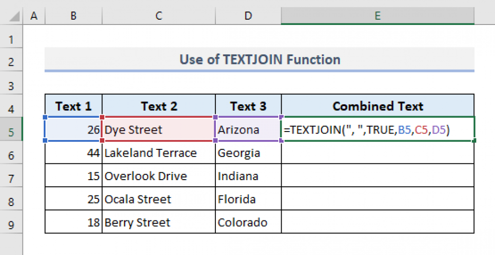495x255 pixels.
Task: Click the cell containing 15
Action: [x=74, y=175]
